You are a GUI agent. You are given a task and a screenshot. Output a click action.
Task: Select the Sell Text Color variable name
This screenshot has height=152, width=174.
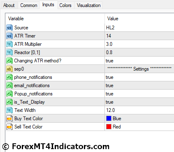click(28, 127)
